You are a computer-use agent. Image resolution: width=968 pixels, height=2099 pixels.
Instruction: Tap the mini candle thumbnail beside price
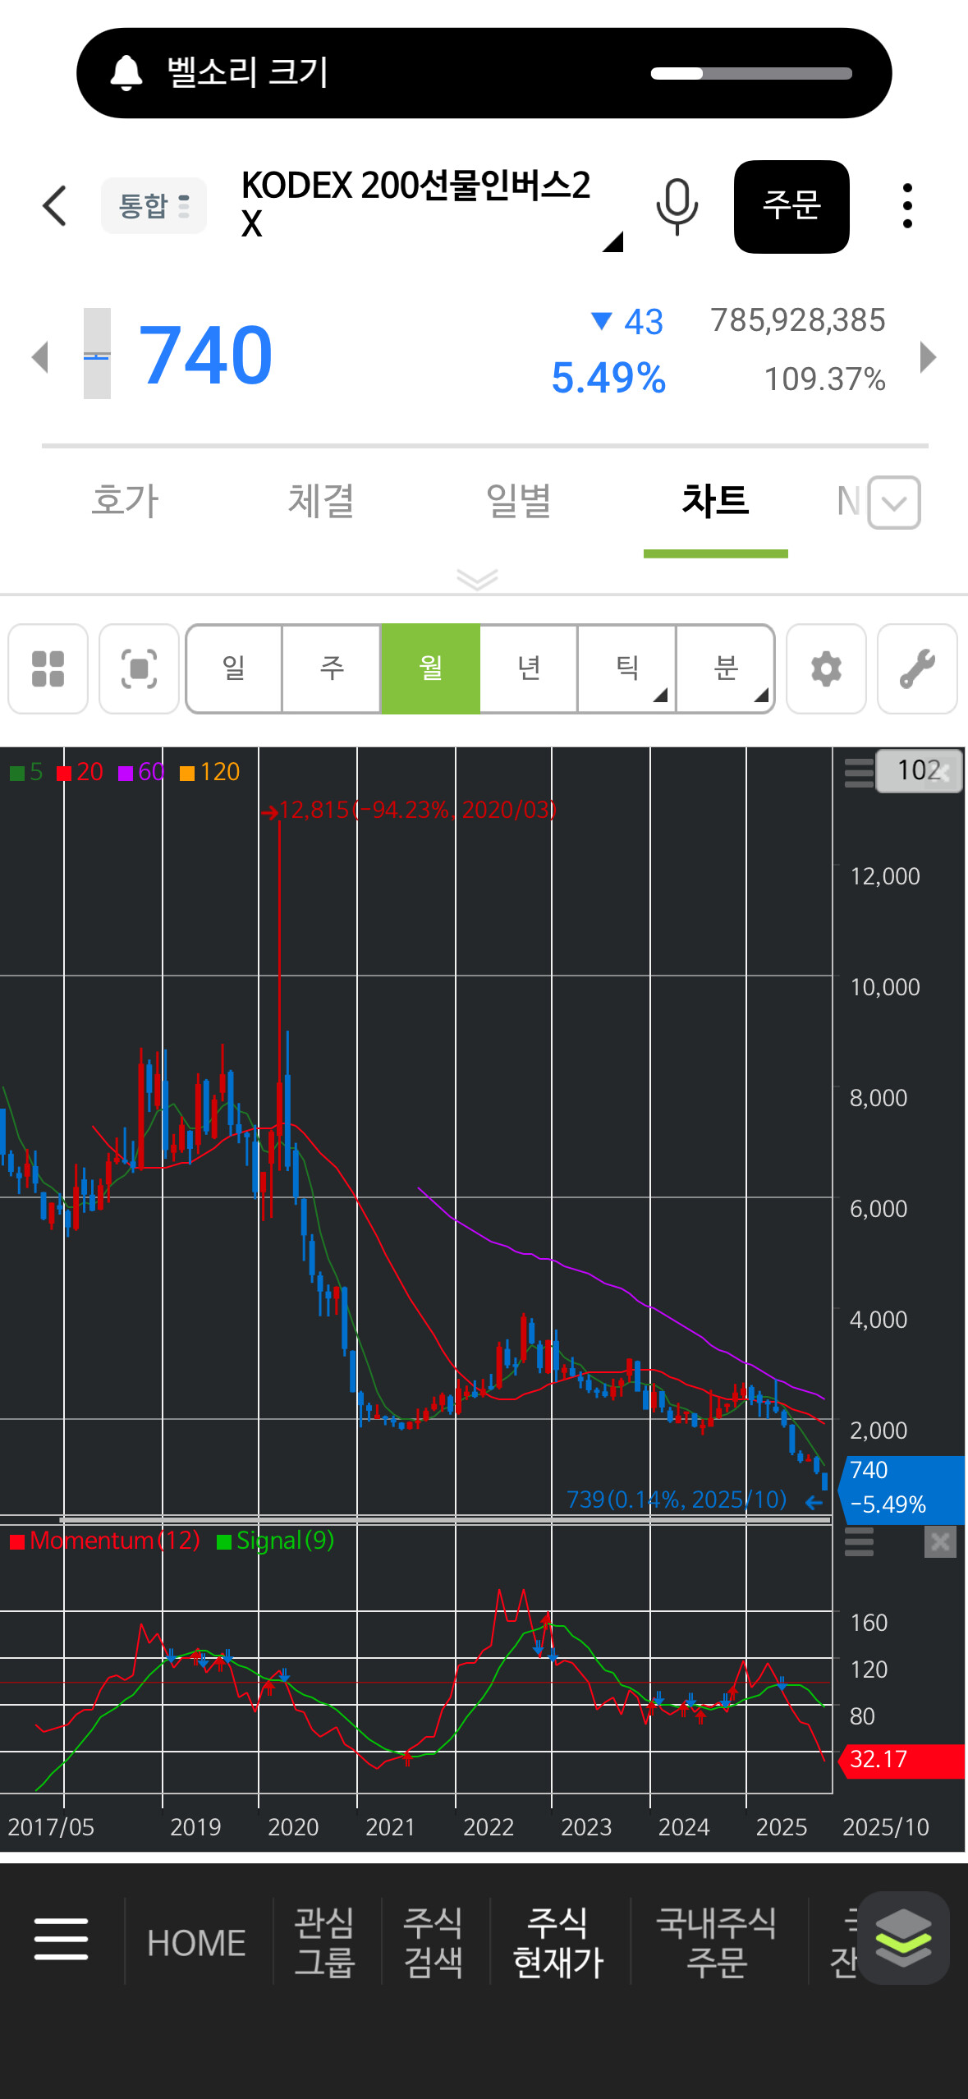coord(97,354)
